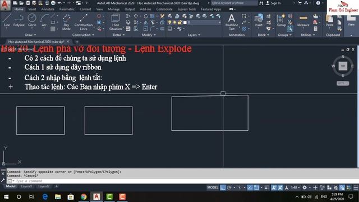Expand the Block panel
359x202 pixels.
pos(263,35)
